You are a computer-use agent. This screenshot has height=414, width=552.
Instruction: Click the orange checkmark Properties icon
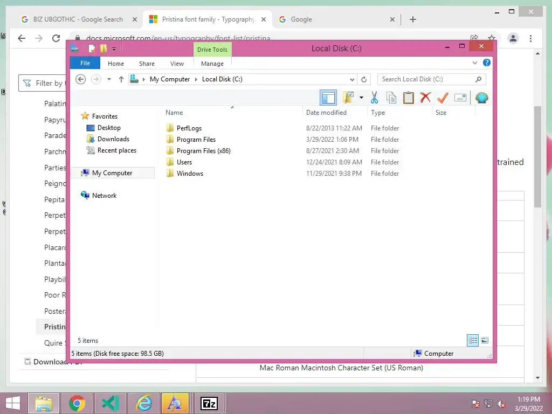[443, 98]
